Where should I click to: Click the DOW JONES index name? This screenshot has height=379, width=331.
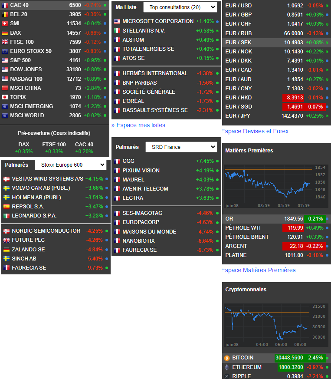pos(26,69)
